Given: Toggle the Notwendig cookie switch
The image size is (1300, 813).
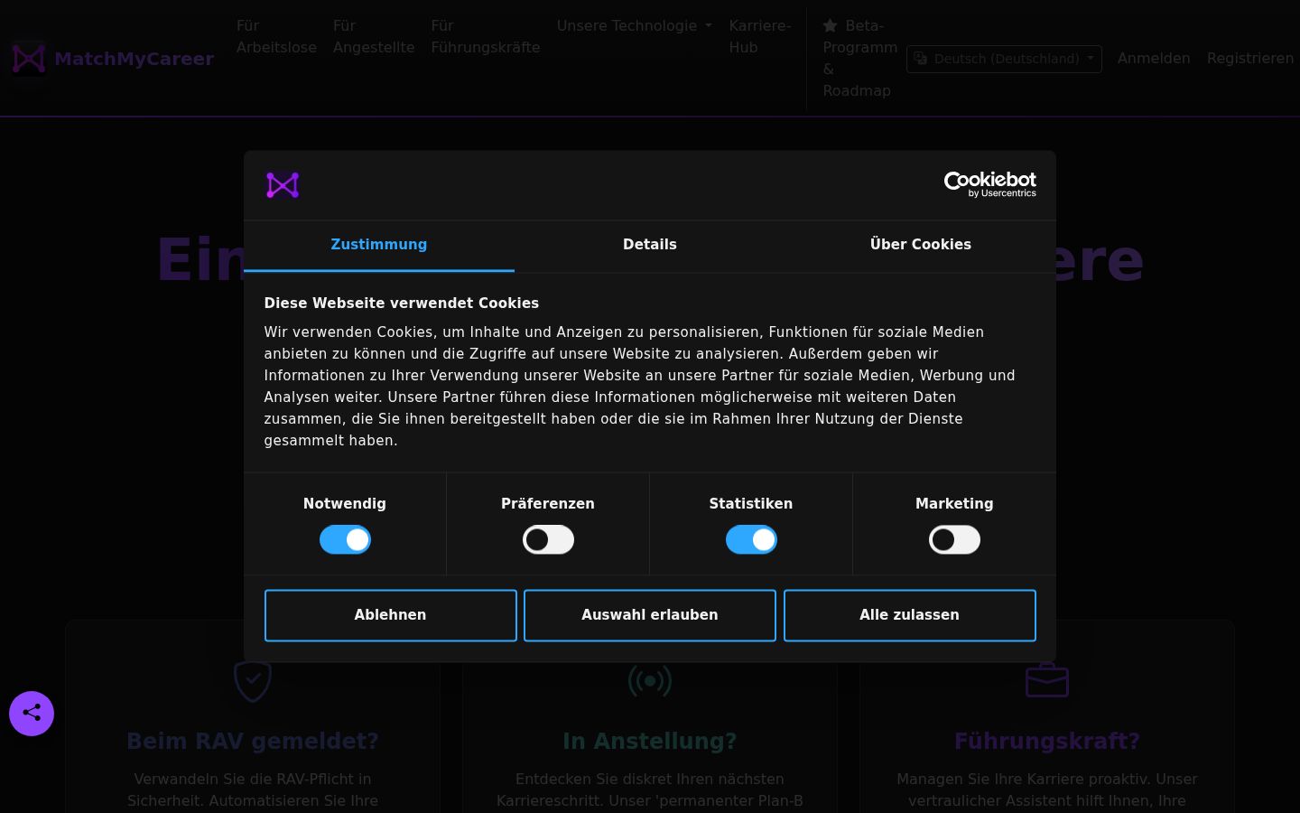Looking at the screenshot, I should [345, 540].
